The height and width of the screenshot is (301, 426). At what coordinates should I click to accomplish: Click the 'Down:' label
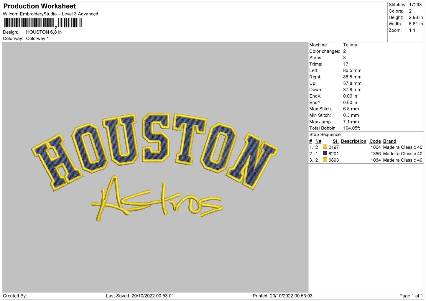(316, 90)
